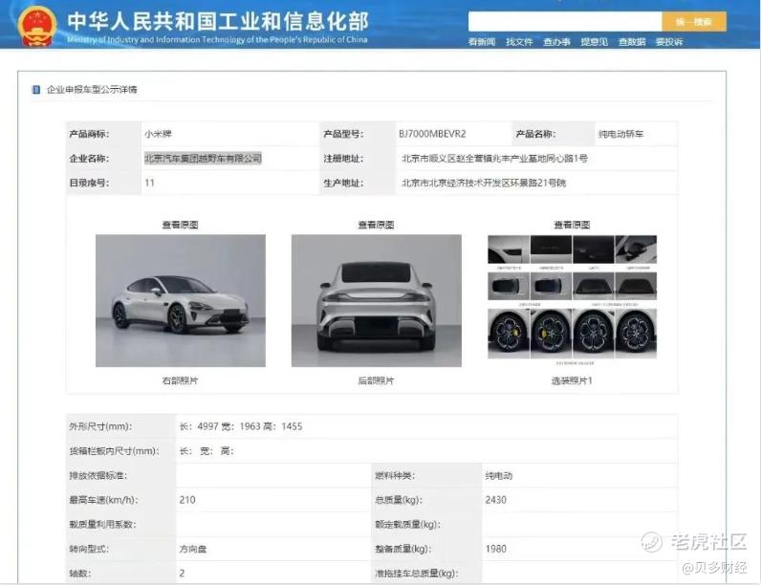Select the catalog serial value 11
This screenshot has width=761, height=585.
pos(149,183)
